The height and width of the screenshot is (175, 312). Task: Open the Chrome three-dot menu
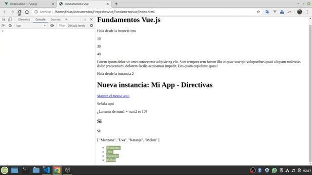pos(307,12)
